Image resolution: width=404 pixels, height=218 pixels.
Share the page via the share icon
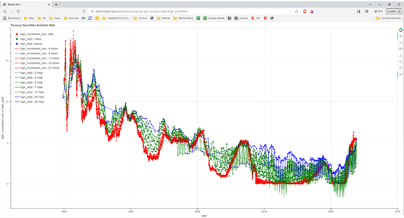tap(296, 11)
